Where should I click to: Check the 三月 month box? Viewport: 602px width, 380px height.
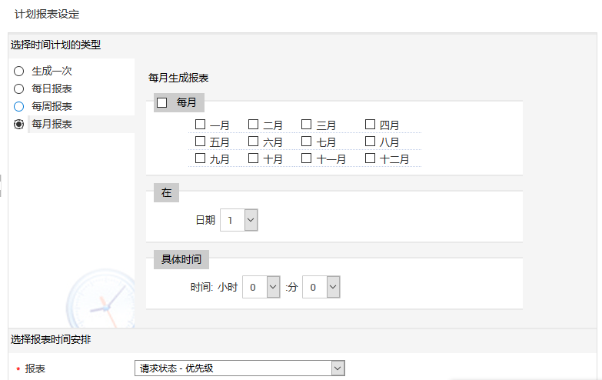point(306,124)
